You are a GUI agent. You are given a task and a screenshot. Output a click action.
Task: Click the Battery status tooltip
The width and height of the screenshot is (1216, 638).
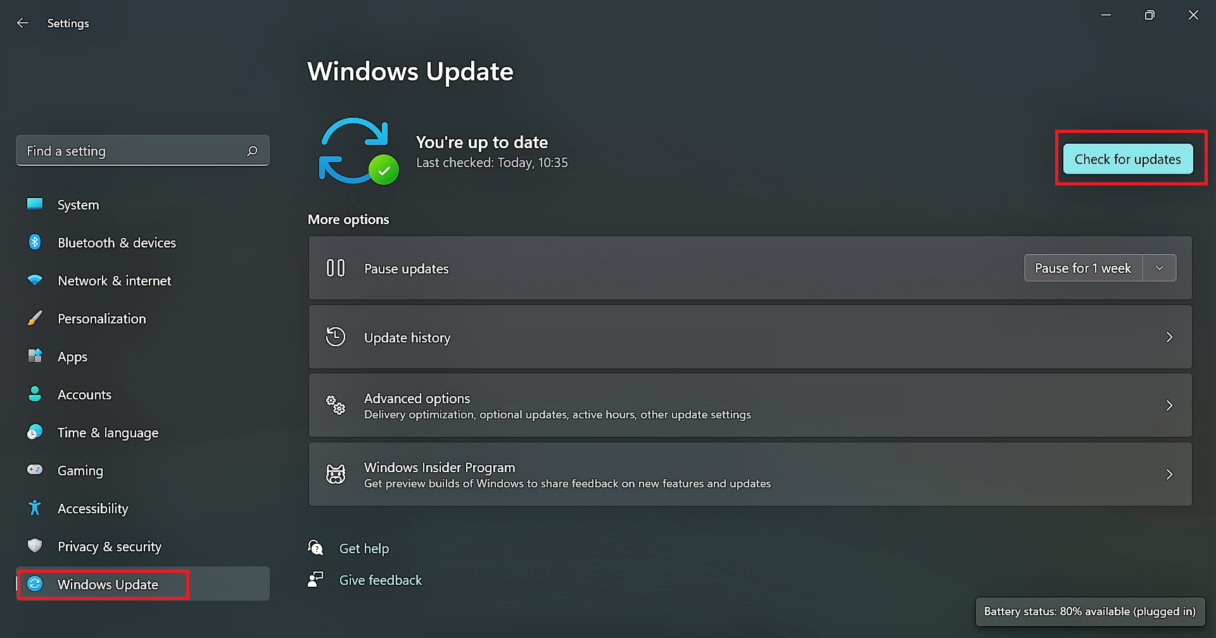(1090, 611)
